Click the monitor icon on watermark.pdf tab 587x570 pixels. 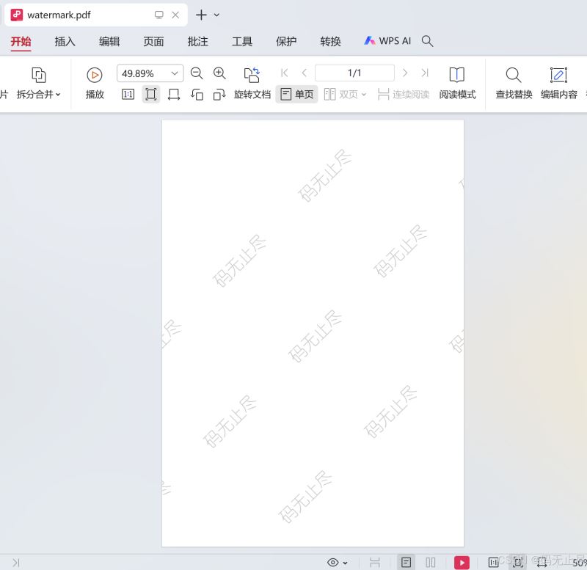[x=158, y=15]
